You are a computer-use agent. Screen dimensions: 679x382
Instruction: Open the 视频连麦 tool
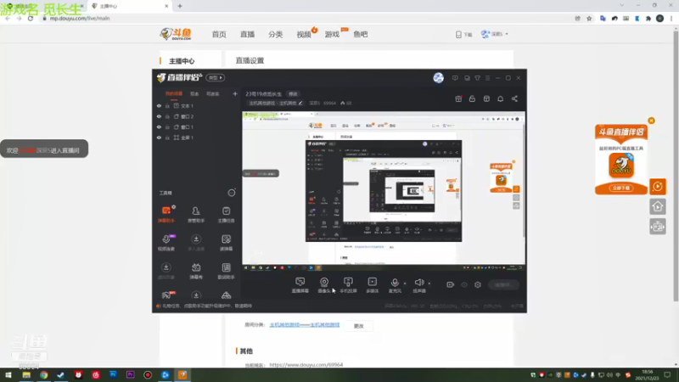pos(166,242)
